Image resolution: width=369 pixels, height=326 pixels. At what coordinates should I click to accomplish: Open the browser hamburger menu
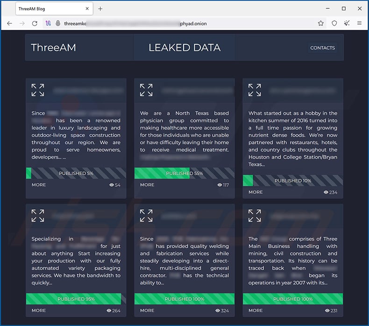(x=359, y=23)
